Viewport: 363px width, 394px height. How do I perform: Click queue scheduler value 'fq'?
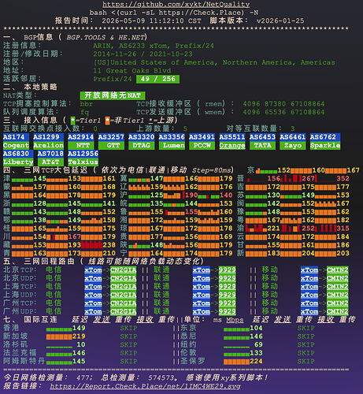pyautogui.click(x=84, y=112)
